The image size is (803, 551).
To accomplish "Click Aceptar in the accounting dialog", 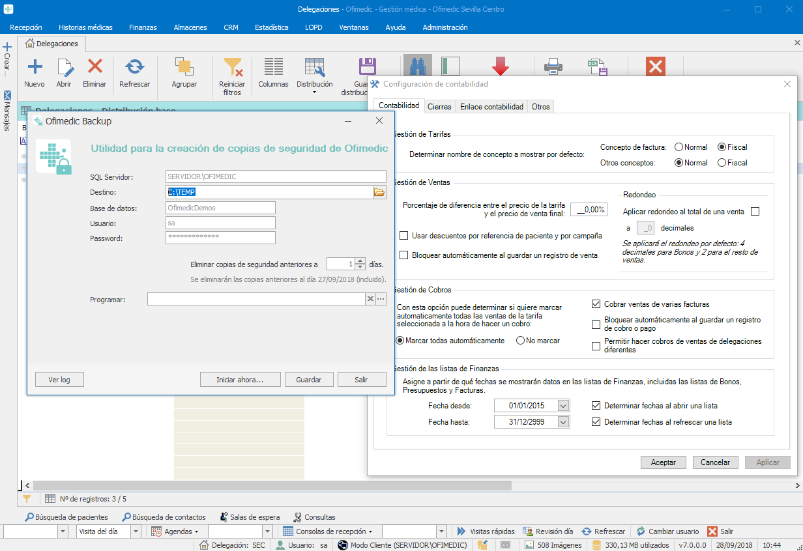I will [664, 462].
